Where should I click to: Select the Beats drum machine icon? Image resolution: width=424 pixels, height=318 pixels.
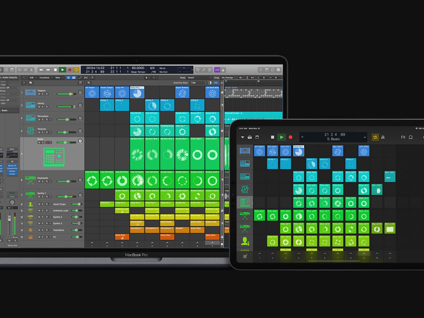(54, 157)
